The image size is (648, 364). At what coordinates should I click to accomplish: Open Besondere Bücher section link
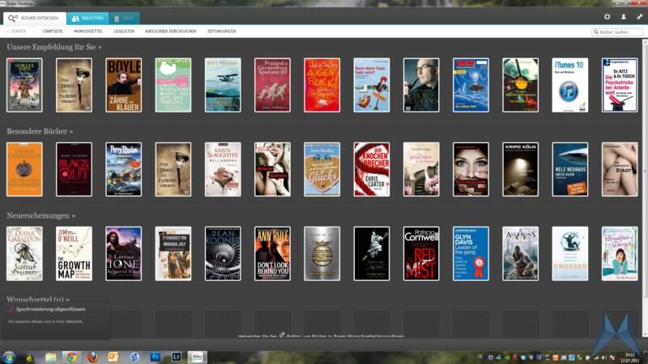pyautogui.click(x=40, y=131)
